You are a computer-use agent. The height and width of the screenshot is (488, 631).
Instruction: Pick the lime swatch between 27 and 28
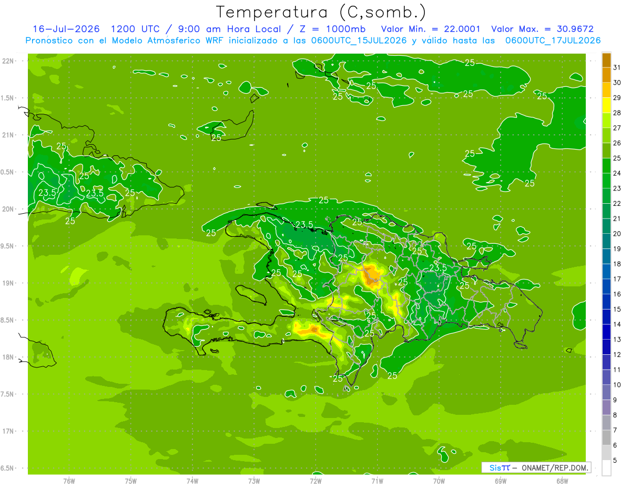(606, 120)
